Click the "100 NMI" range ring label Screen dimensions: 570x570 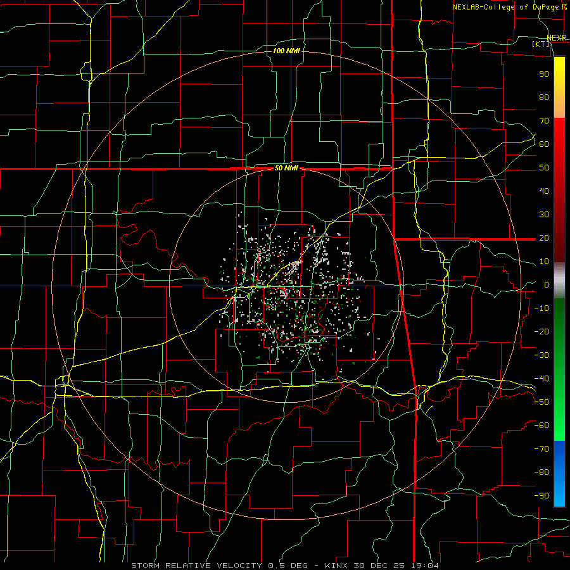click(286, 51)
